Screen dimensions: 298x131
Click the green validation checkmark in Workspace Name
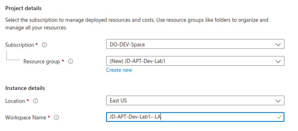point(279,117)
